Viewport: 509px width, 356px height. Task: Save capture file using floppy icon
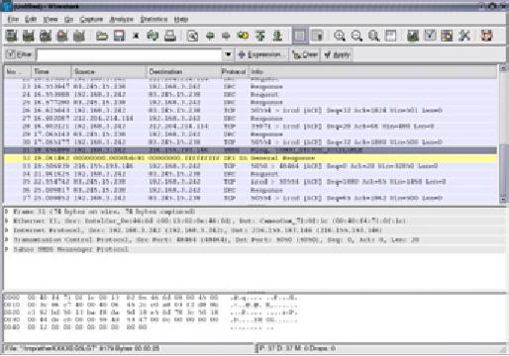[119, 36]
